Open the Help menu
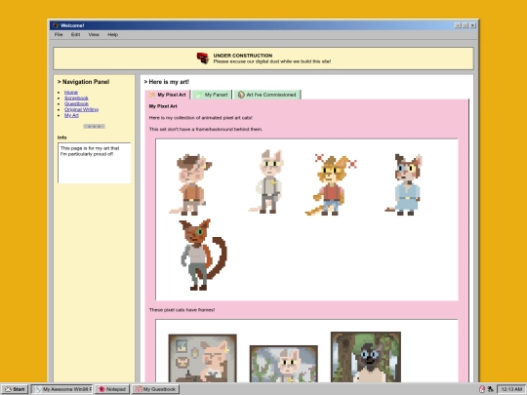Viewport: 527px width, 395px height. pyautogui.click(x=112, y=34)
